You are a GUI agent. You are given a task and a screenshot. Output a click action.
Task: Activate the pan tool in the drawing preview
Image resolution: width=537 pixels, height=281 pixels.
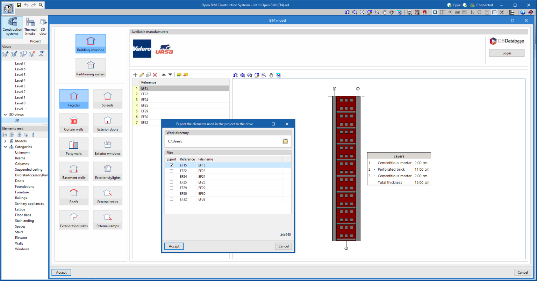[271, 75]
